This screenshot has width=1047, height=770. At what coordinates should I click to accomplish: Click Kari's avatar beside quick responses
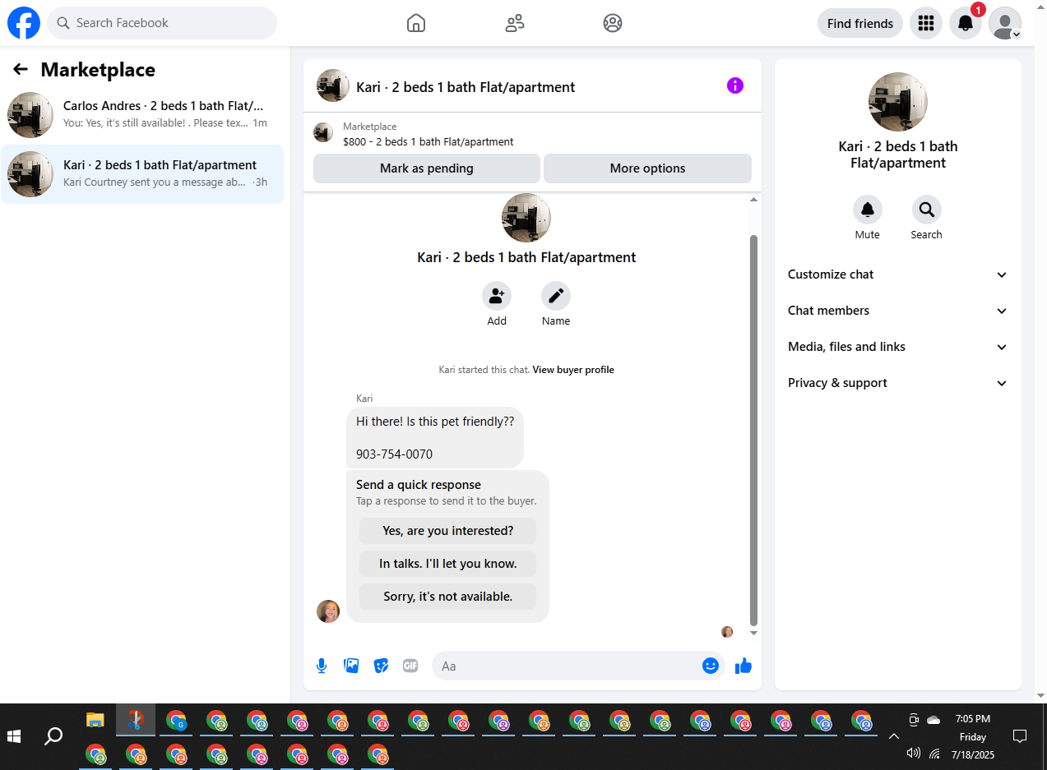tap(328, 611)
